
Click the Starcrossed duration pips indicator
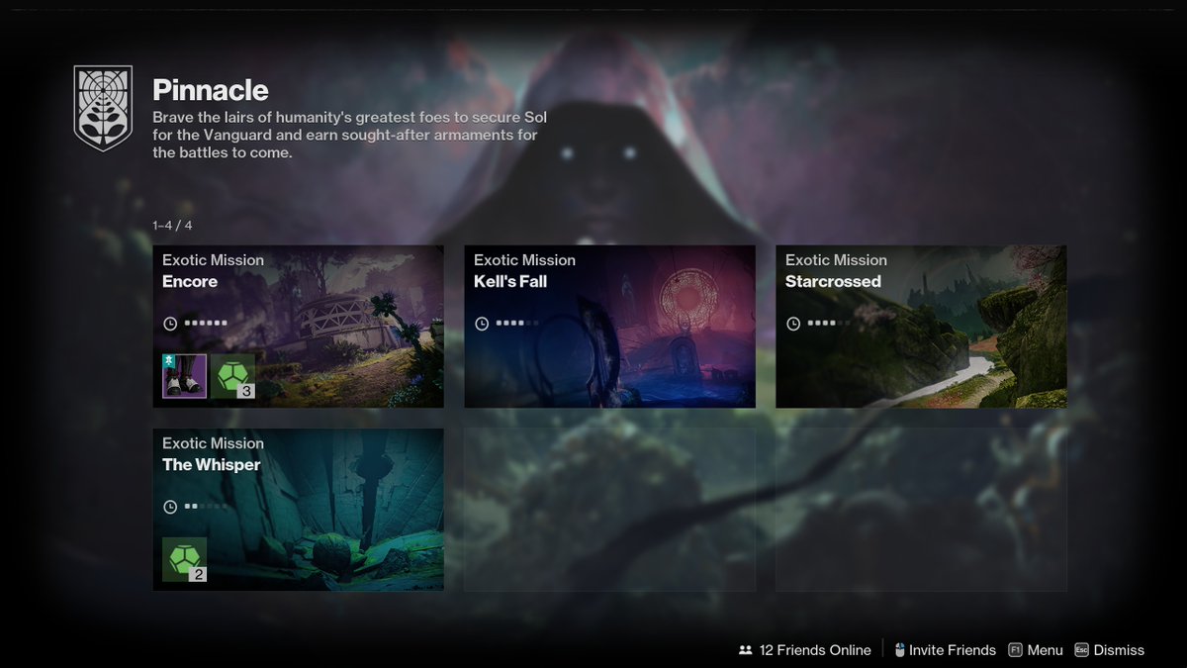click(829, 324)
